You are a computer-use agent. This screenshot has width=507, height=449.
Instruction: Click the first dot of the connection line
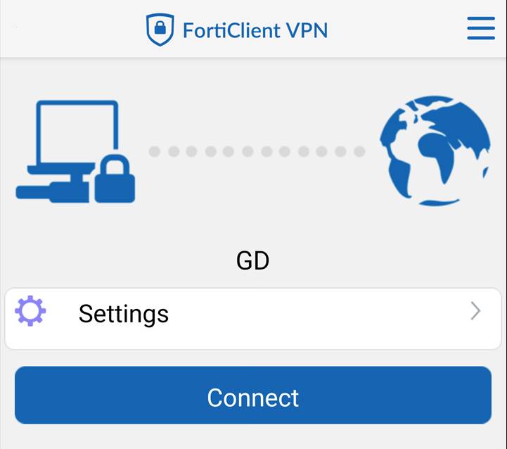(x=155, y=151)
